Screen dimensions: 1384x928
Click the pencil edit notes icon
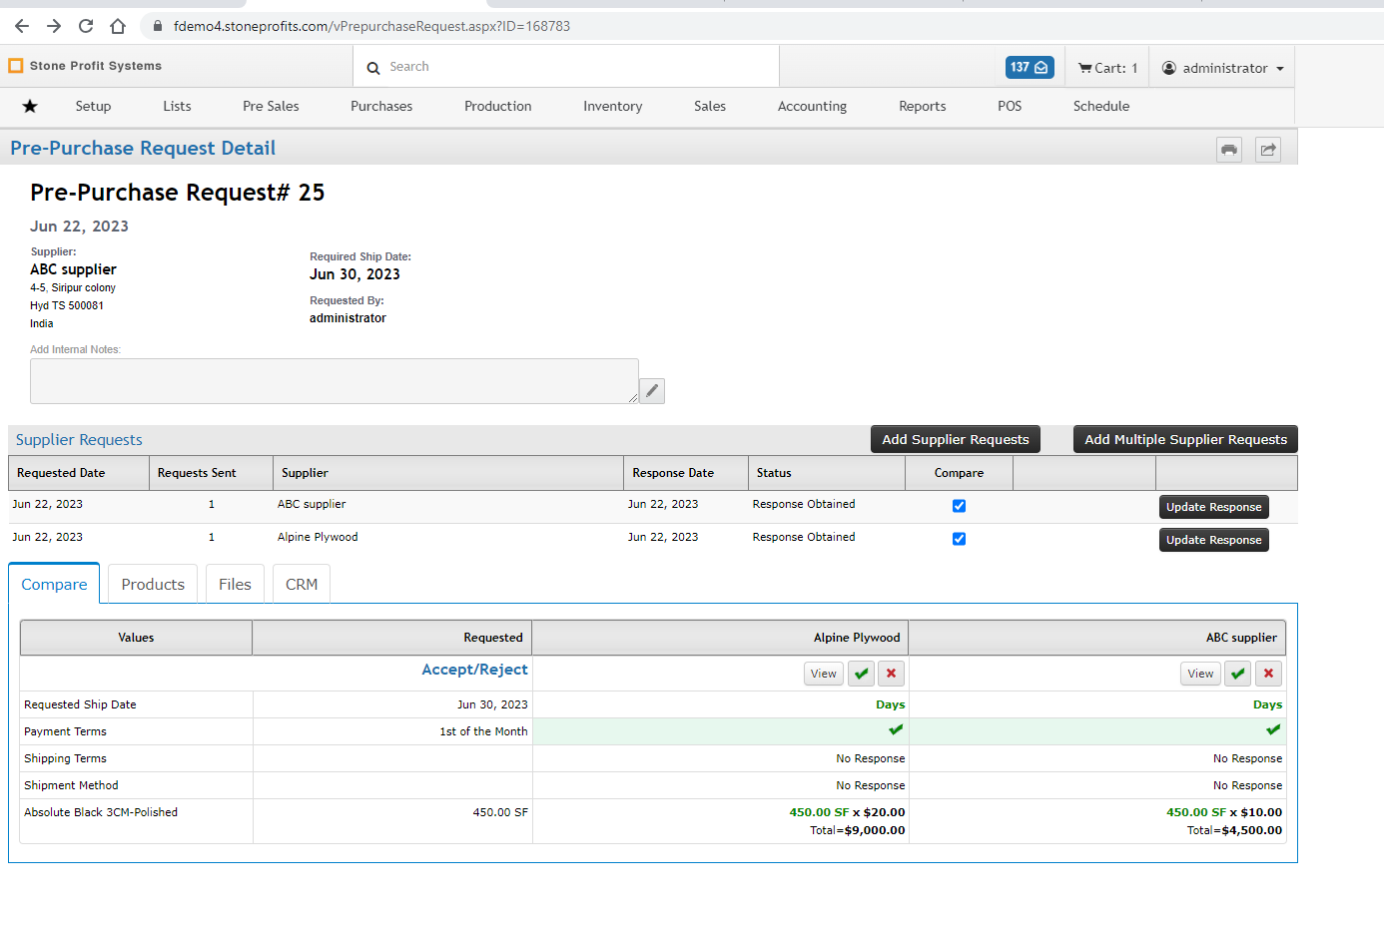pos(652,391)
